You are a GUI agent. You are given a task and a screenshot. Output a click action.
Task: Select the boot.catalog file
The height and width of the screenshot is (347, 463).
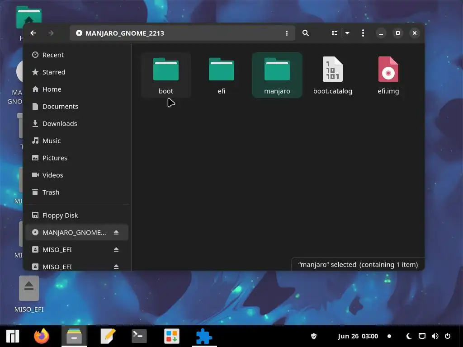(332, 75)
